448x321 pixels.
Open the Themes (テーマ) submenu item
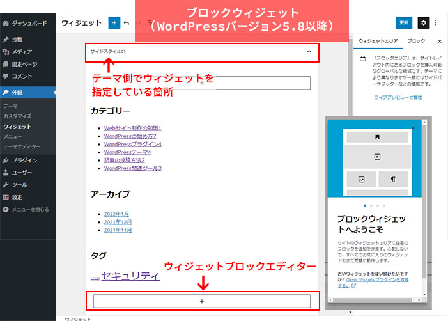point(11,106)
